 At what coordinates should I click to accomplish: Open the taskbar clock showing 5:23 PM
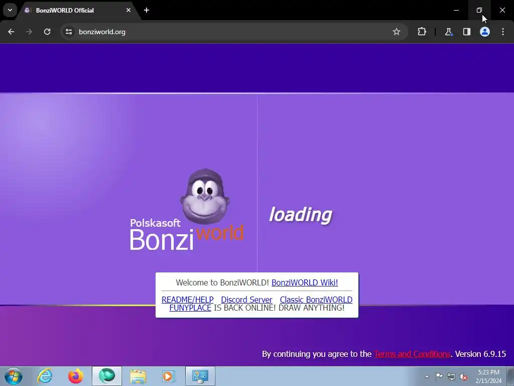488,376
